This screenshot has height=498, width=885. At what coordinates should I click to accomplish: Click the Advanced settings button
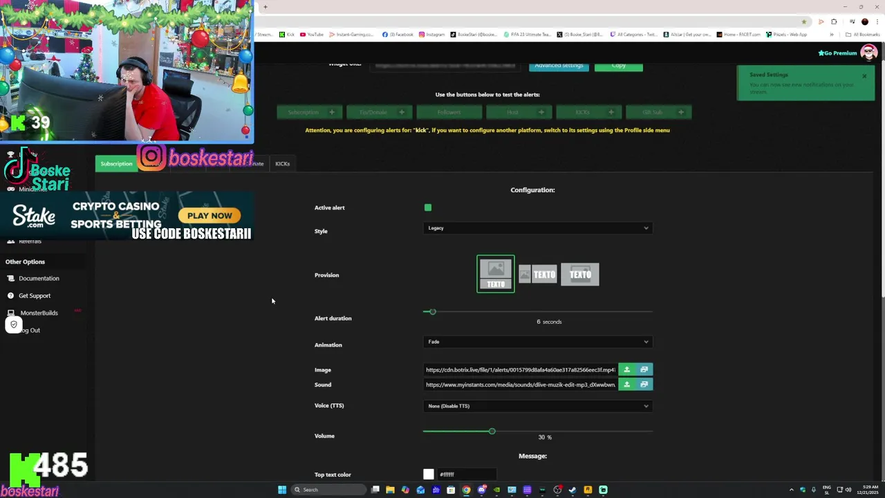(559, 66)
